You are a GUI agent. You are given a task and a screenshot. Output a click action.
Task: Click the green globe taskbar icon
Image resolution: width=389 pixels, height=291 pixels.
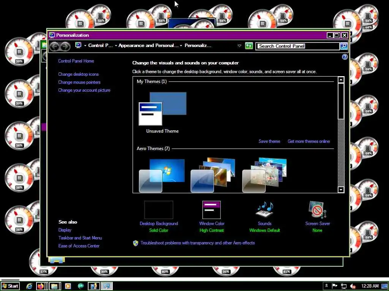[x=81, y=286]
